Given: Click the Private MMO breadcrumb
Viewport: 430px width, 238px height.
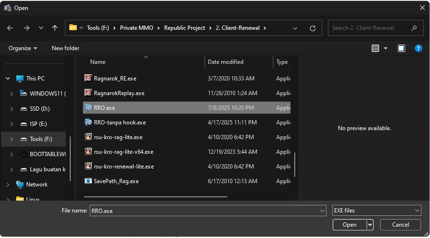Looking at the screenshot, I should pos(137,28).
